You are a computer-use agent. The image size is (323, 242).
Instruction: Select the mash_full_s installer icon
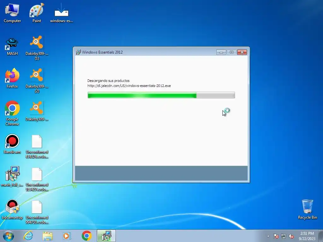[12, 176]
